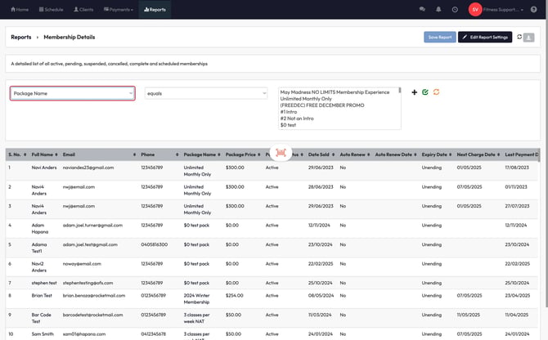Open the help question mark icon
The height and width of the screenshot is (340, 548).
(533, 9)
